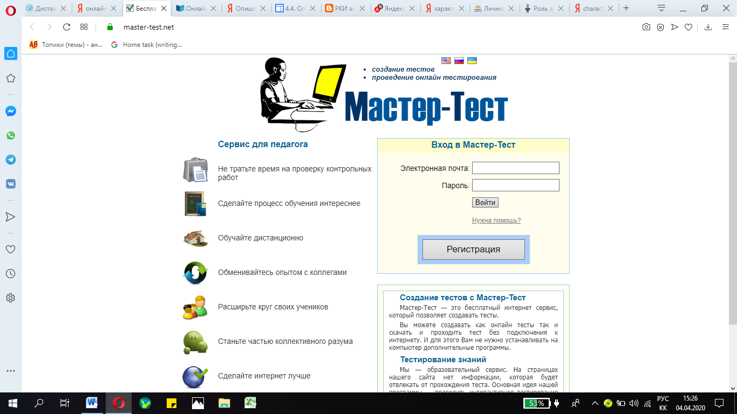Open easy setup sliders icon

coord(725,27)
